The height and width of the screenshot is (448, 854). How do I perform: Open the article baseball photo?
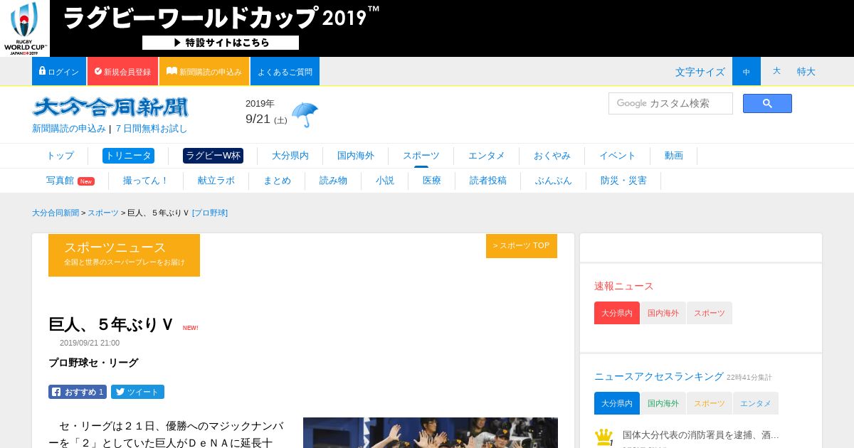[x=431, y=432]
